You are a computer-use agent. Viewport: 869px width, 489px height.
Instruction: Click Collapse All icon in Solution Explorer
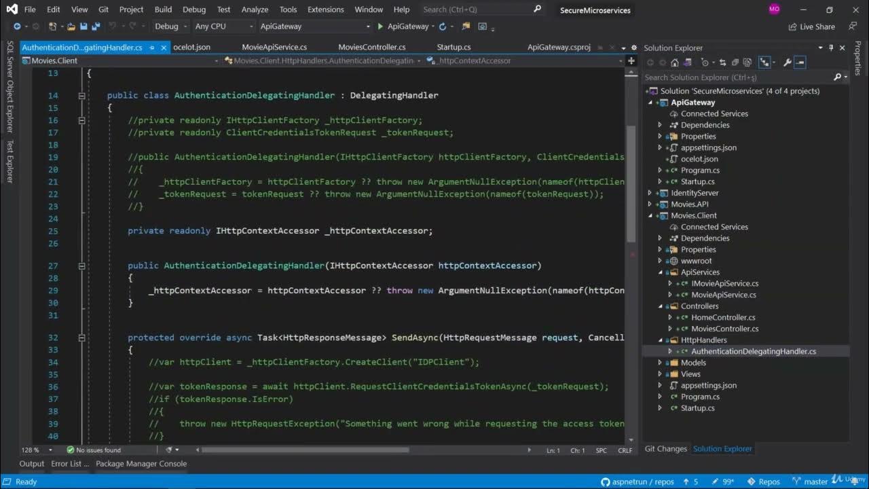pos(735,62)
